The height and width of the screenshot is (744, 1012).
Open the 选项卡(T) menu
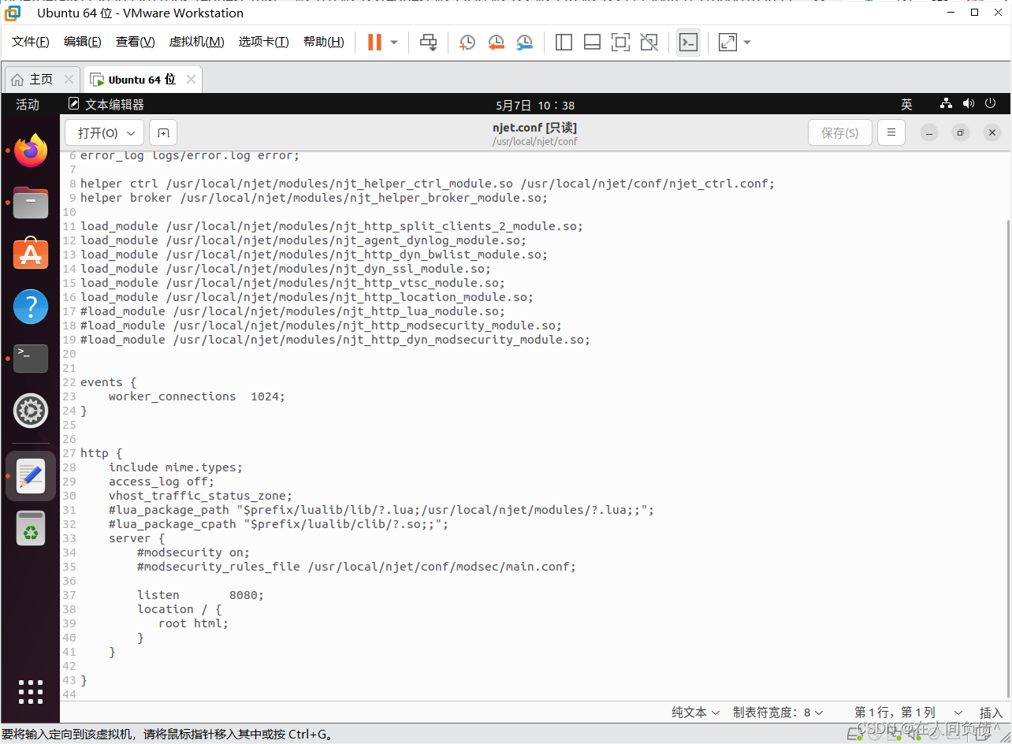(x=264, y=42)
